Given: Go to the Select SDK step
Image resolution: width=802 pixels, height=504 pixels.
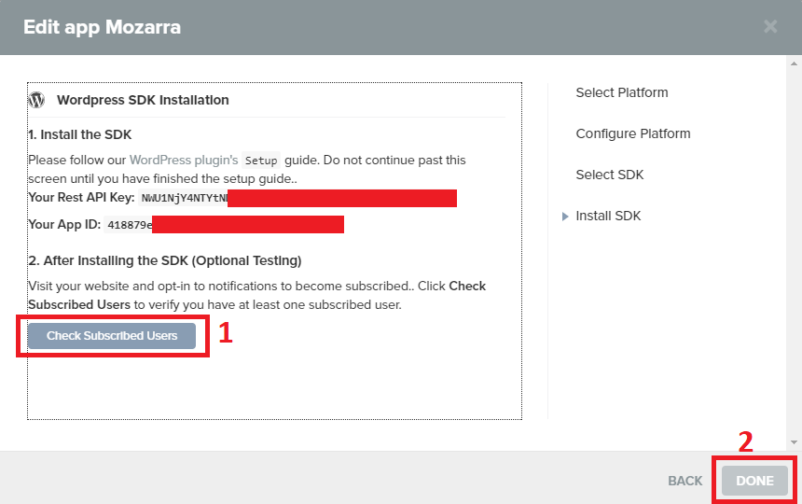Looking at the screenshot, I should [610, 175].
